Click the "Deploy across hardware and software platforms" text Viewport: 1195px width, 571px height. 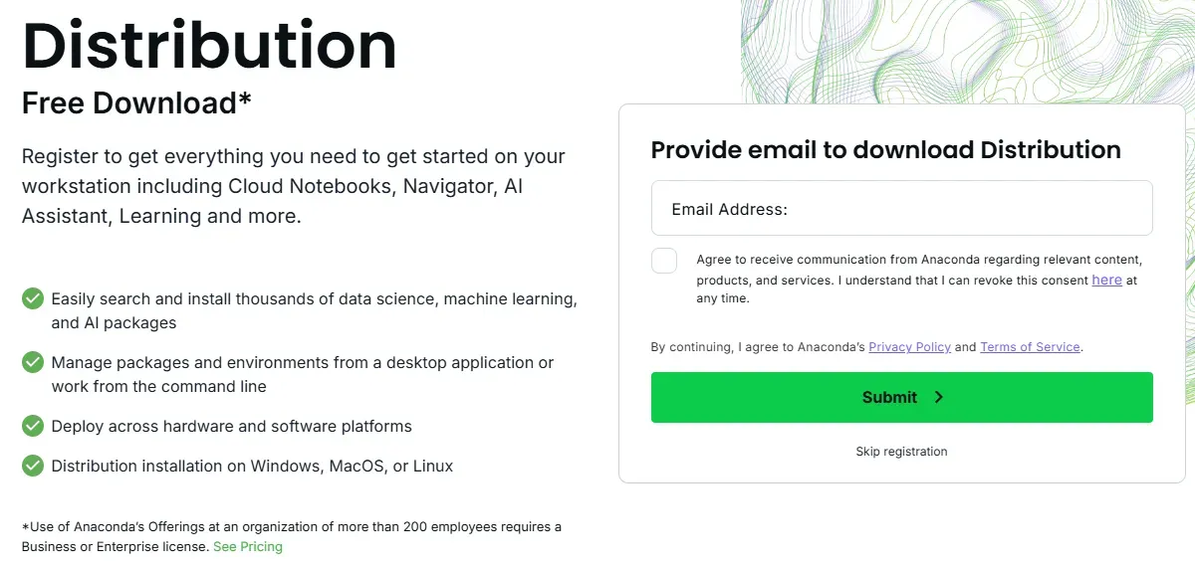click(231, 426)
